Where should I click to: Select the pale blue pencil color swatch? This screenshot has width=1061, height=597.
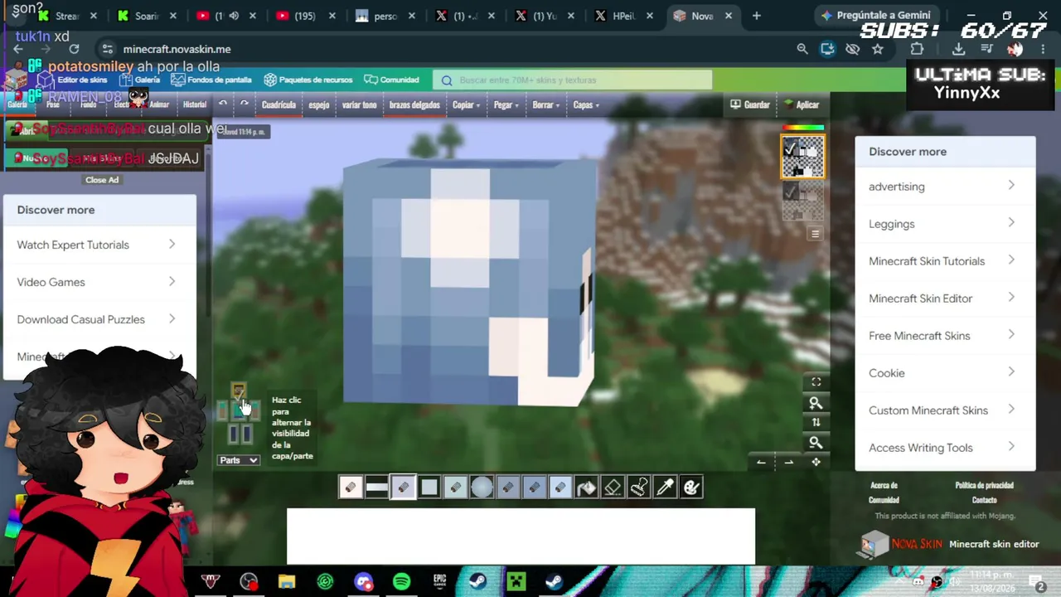tap(560, 488)
